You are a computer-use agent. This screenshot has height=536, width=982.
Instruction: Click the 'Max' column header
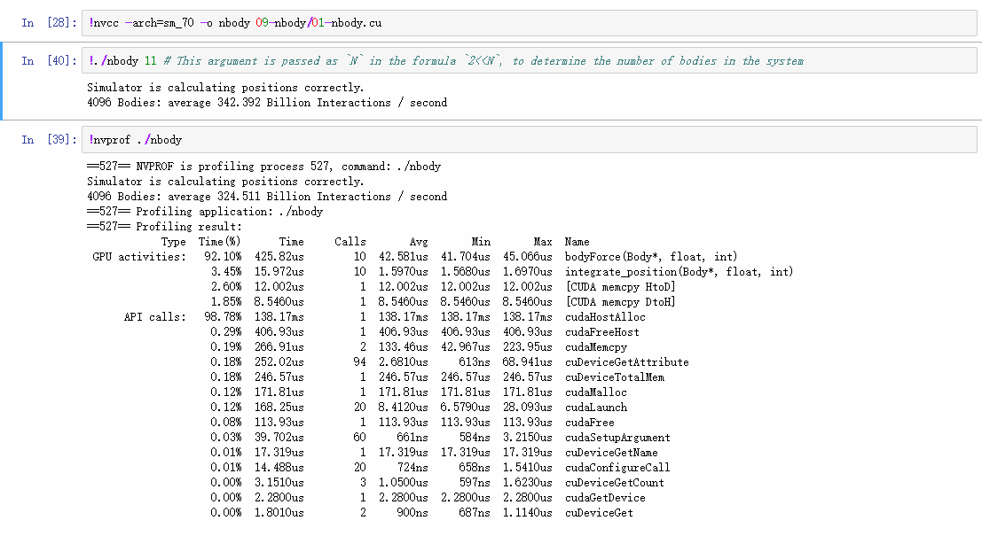tap(543, 242)
